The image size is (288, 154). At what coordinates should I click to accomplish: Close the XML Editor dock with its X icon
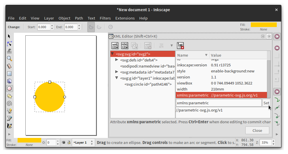269,36
